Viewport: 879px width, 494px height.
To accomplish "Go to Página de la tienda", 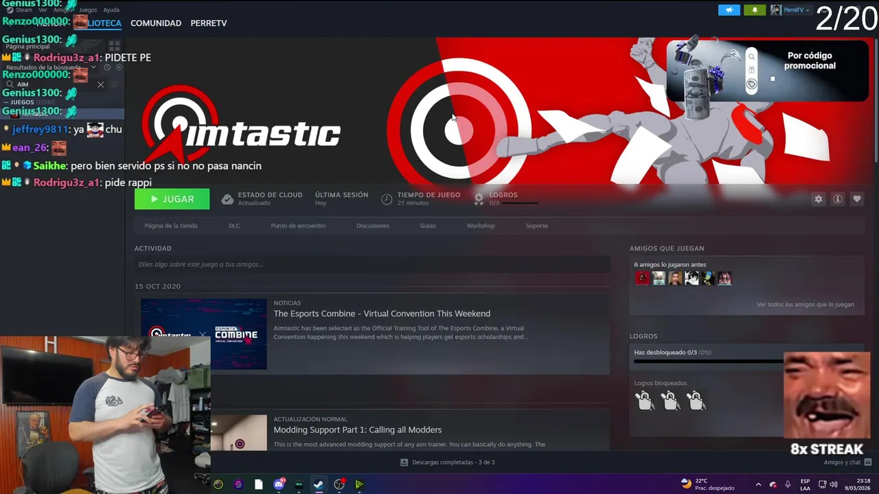I will point(171,226).
